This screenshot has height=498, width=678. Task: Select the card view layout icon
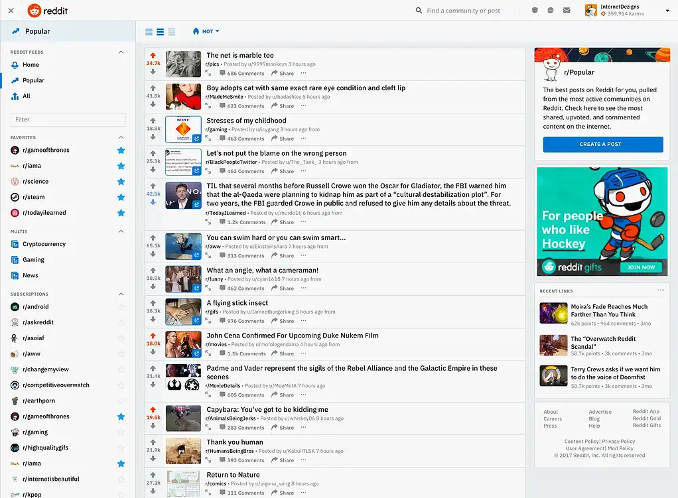click(x=149, y=32)
